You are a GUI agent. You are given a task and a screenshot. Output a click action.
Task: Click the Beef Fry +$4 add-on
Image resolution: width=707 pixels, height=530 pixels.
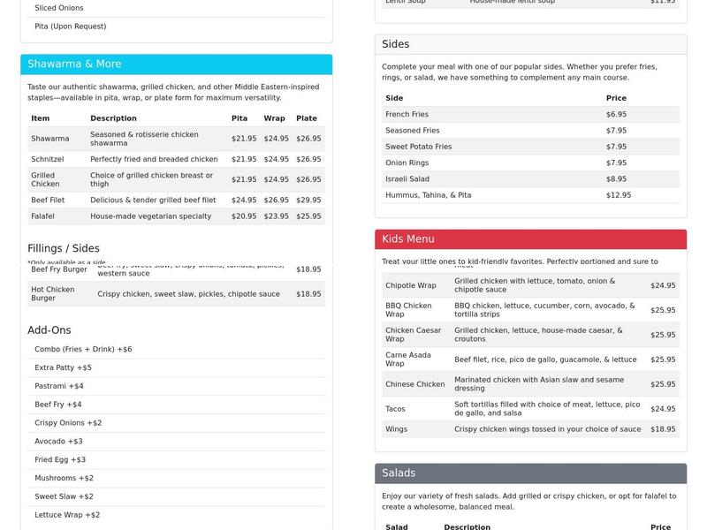coord(176,405)
